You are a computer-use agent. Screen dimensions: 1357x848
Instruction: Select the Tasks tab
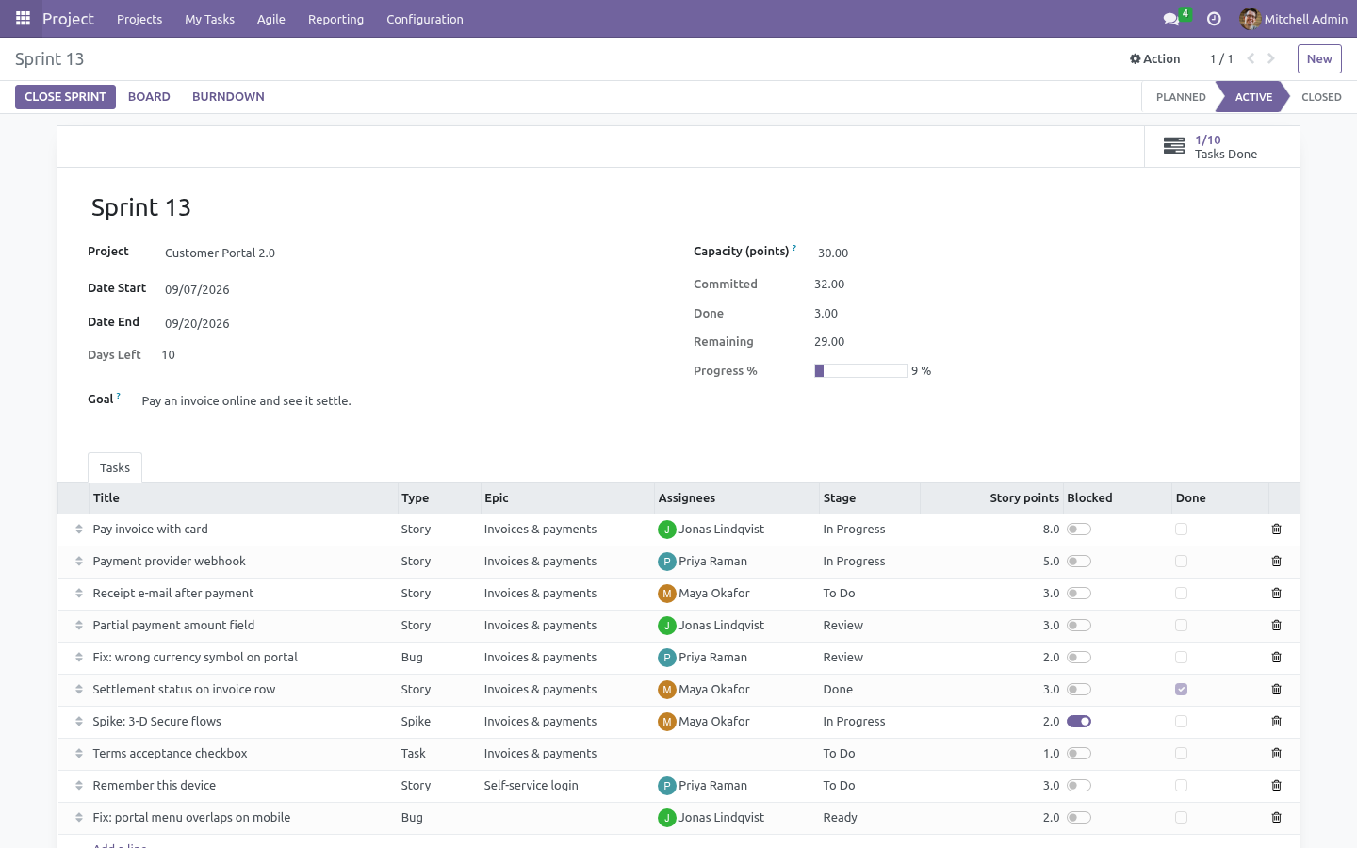click(115, 467)
